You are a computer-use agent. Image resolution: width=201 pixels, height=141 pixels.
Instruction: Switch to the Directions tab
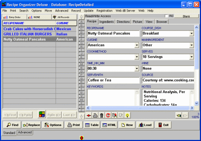click(x=123, y=22)
